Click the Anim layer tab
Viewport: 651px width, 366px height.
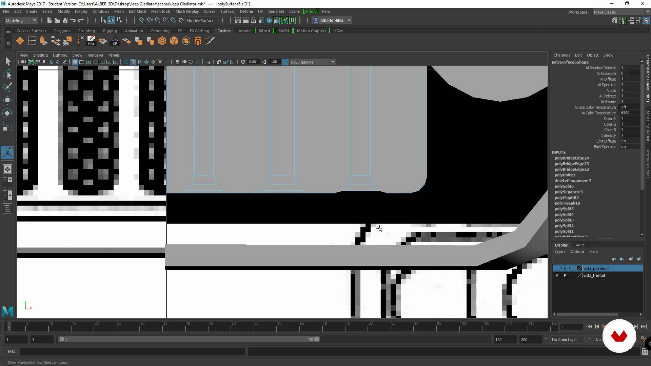coord(580,245)
